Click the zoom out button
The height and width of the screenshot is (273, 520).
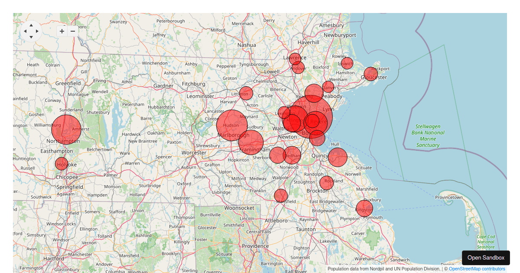point(72,31)
